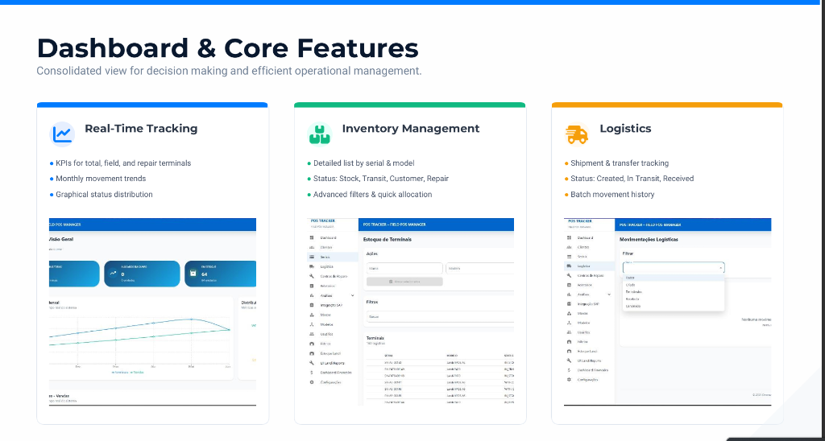This screenshot has height=441, width=825.
Task: Click the Modelo input field under Ações
Action: [x=480, y=268]
